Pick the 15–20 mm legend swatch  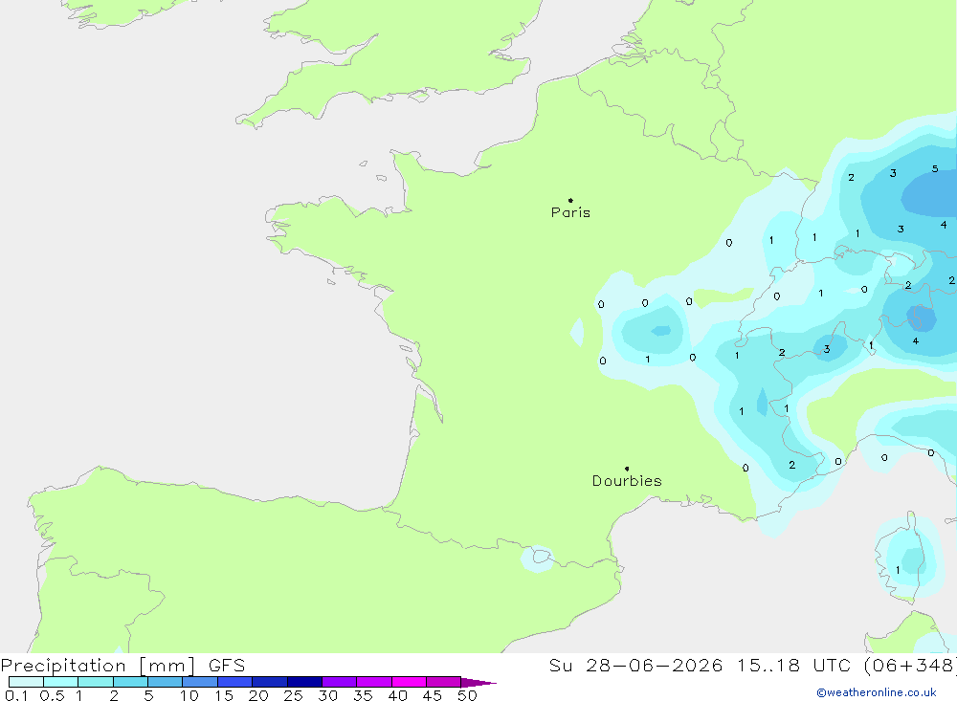(x=235, y=682)
